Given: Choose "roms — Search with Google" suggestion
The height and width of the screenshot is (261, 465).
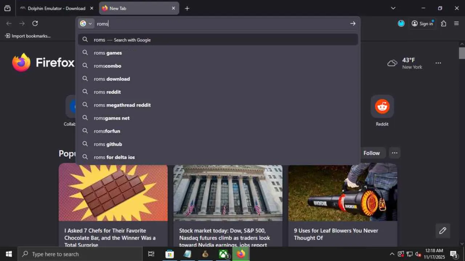Looking at the screenshot, I should pos(218,40).
